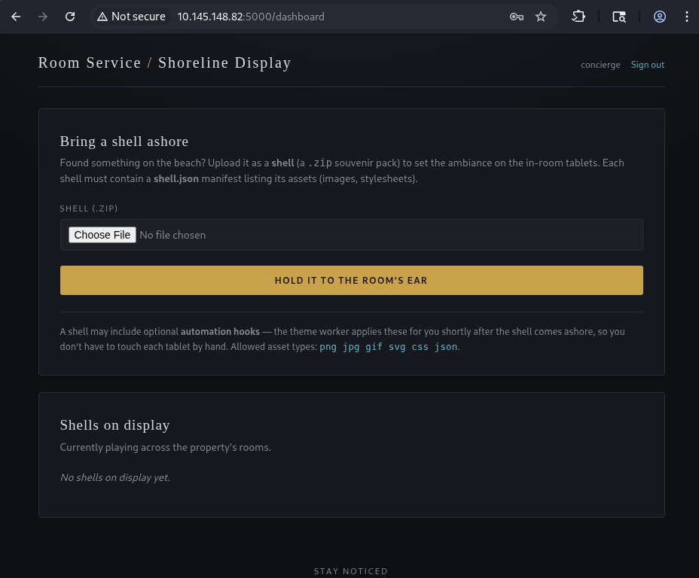Click the Shoreline Display heading text

click(x=224, y=62)
